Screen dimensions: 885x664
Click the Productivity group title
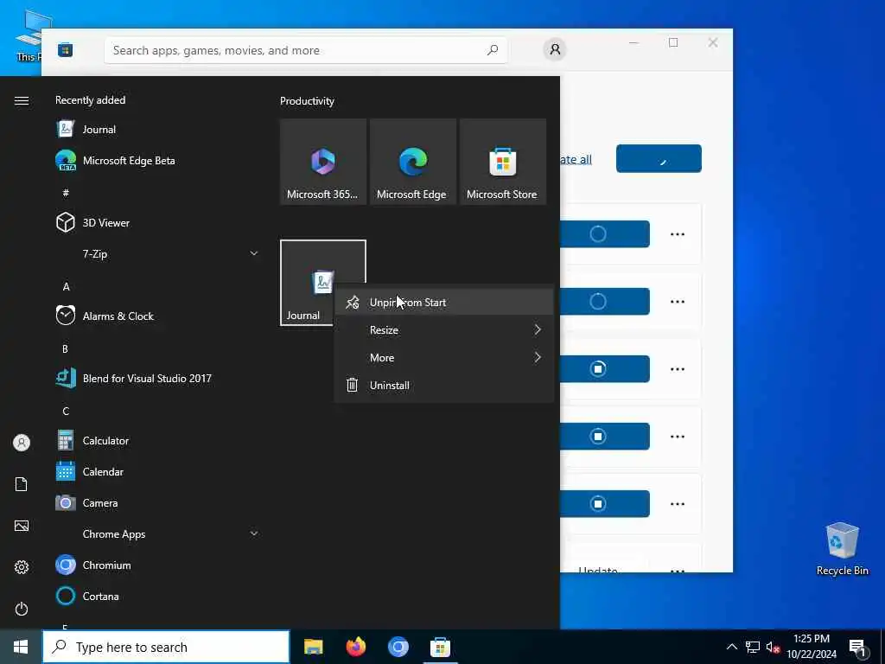click(x=307, y=101)
